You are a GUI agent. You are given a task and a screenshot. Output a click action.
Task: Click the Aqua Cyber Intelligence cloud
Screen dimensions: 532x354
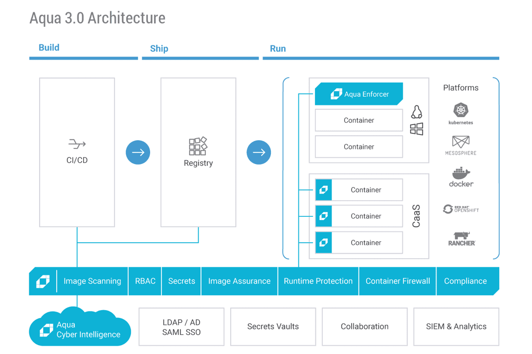[x=80, y=330]
